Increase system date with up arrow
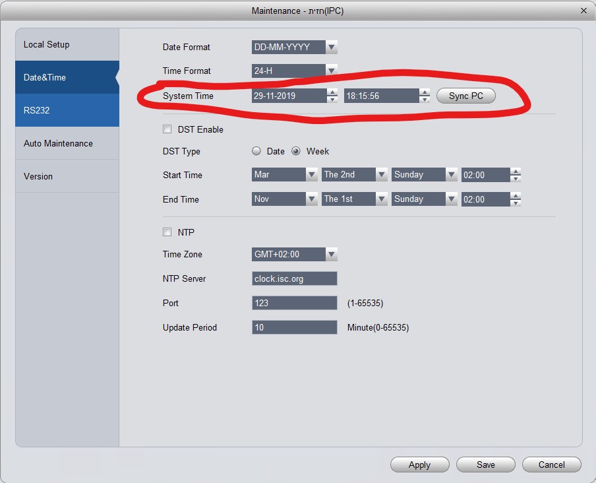 click(x=332, y=92)
